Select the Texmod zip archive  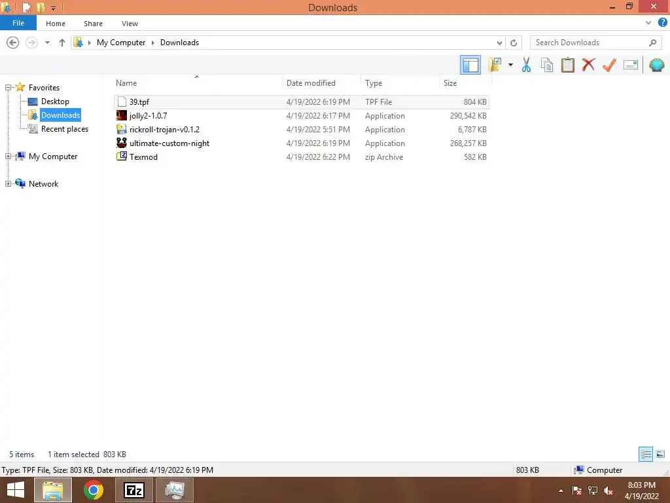(302, 157)
